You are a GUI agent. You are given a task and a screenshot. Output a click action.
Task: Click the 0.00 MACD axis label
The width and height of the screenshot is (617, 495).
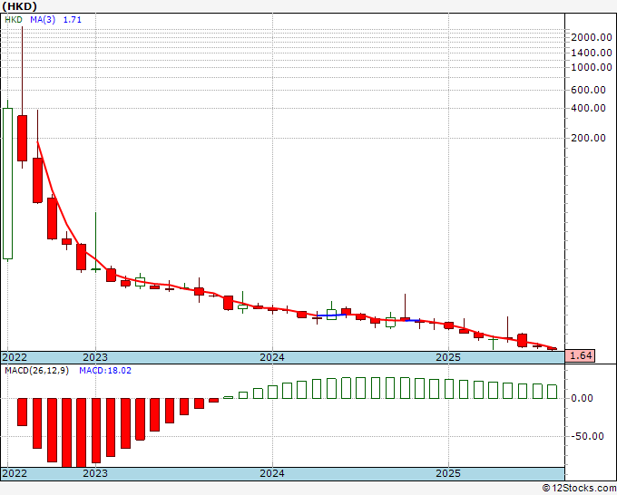[582, 399]
